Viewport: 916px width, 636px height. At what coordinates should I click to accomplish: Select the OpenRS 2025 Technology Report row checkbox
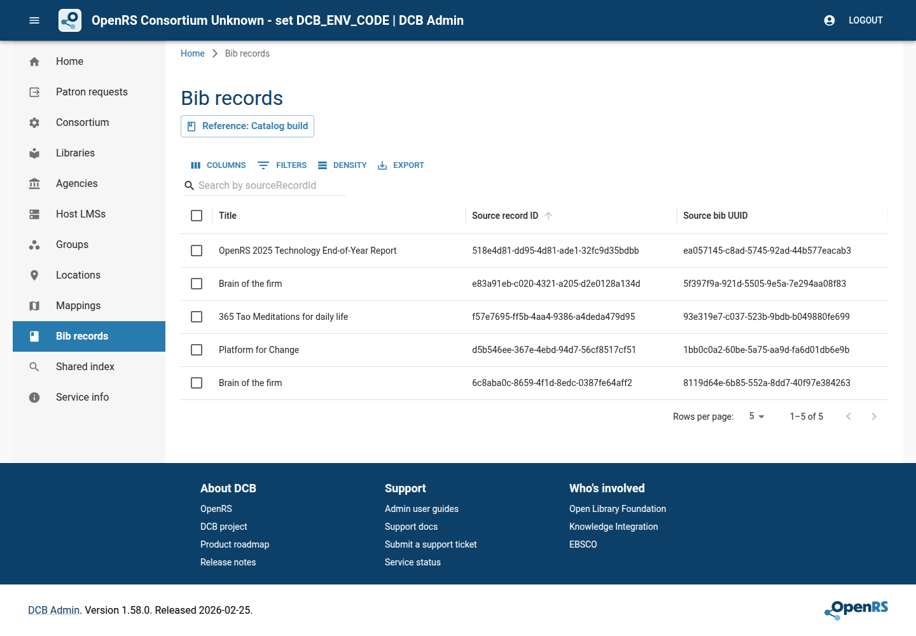point(197,251)
